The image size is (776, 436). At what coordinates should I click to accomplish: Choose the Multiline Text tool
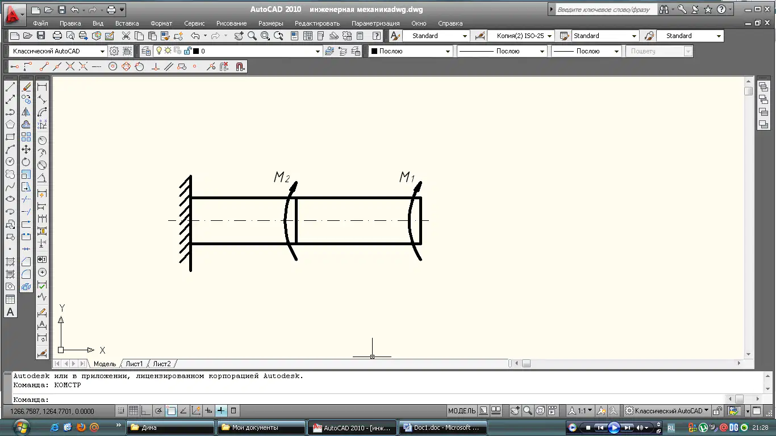10,312
